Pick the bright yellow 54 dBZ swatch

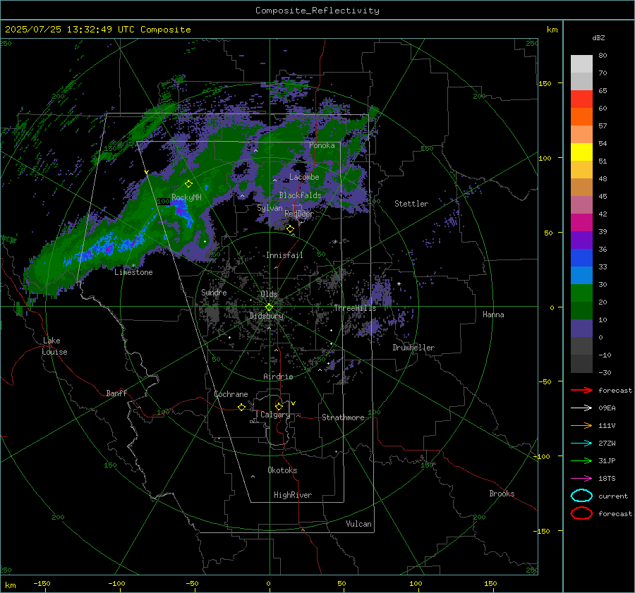pos(581,152)
